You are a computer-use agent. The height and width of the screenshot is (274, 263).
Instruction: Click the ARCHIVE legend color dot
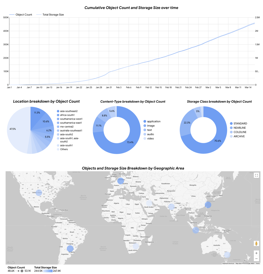click(231, 136)
